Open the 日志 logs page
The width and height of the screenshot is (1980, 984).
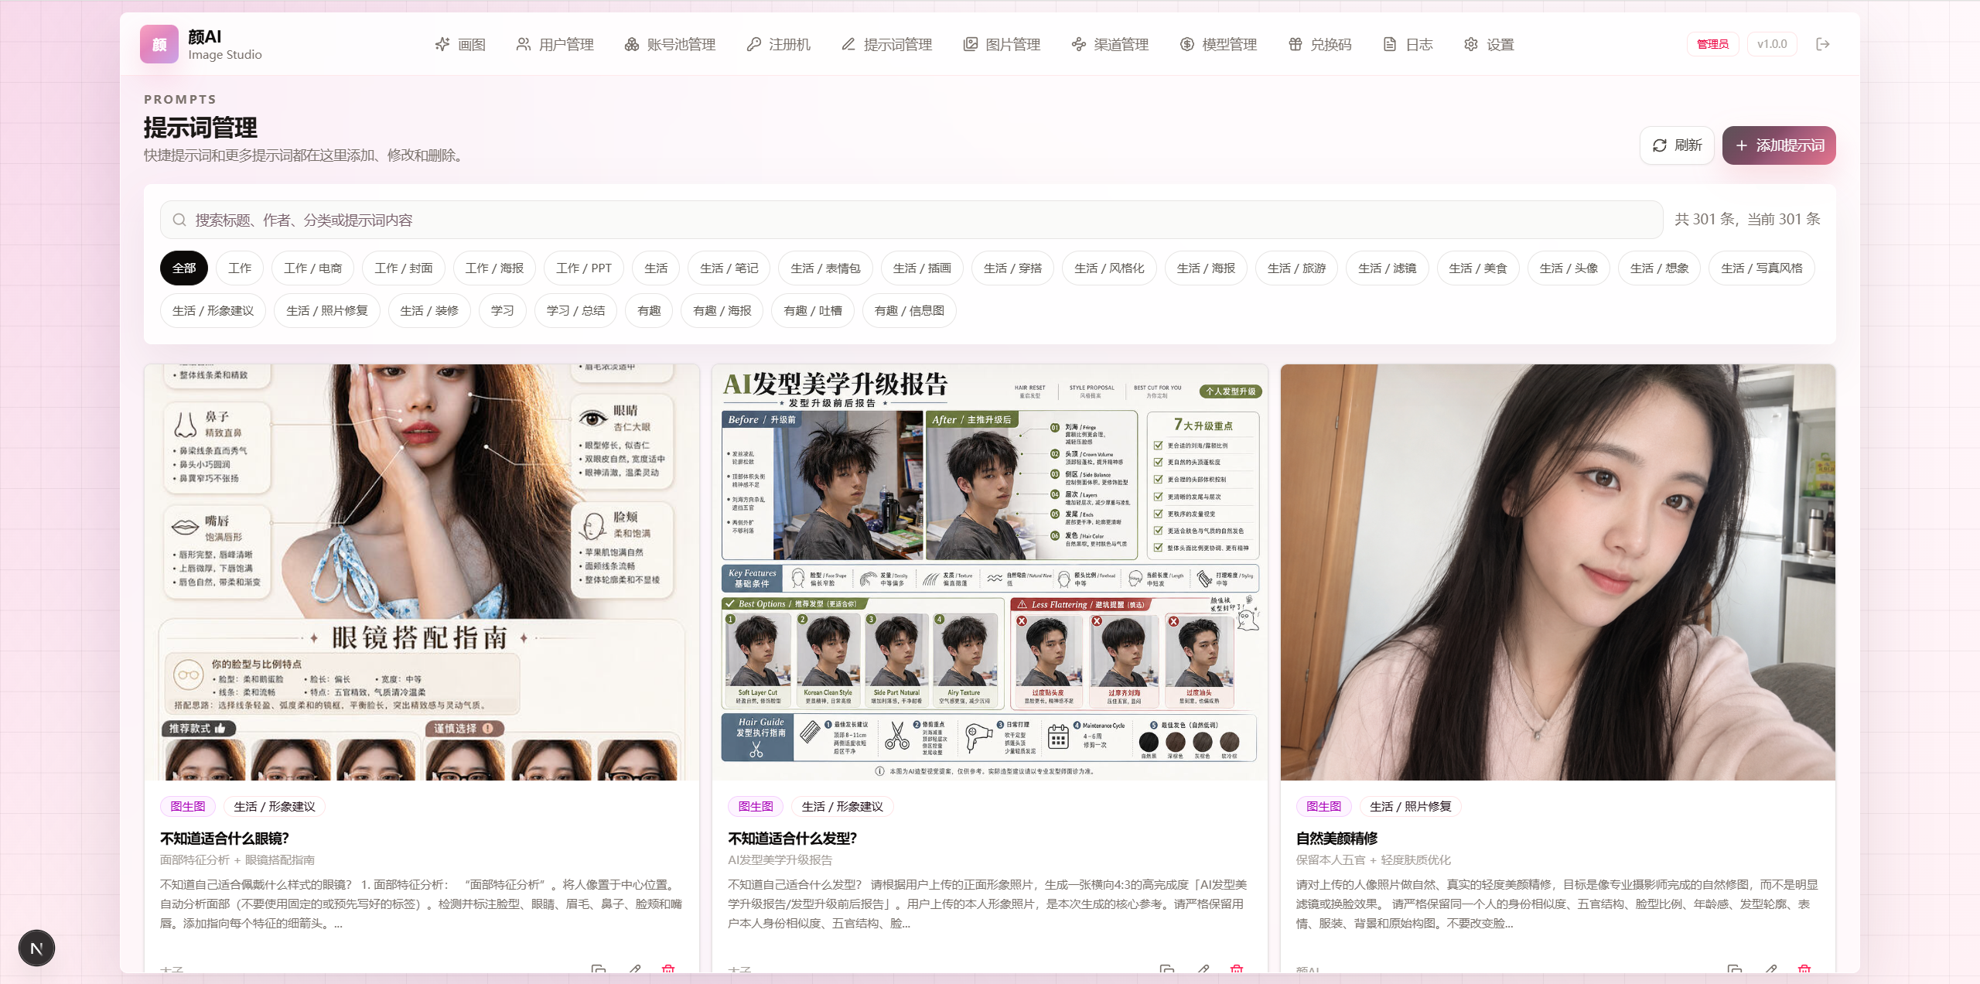click(1408, 44)
